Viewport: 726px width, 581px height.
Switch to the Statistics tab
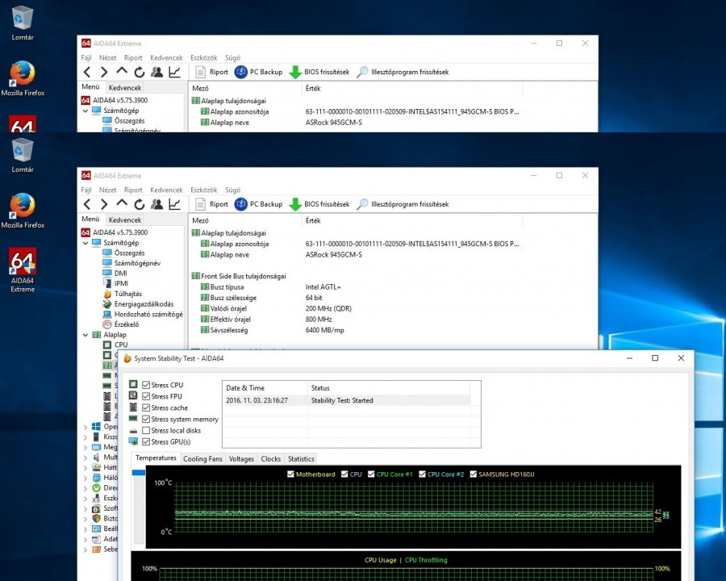pos(301,458)
